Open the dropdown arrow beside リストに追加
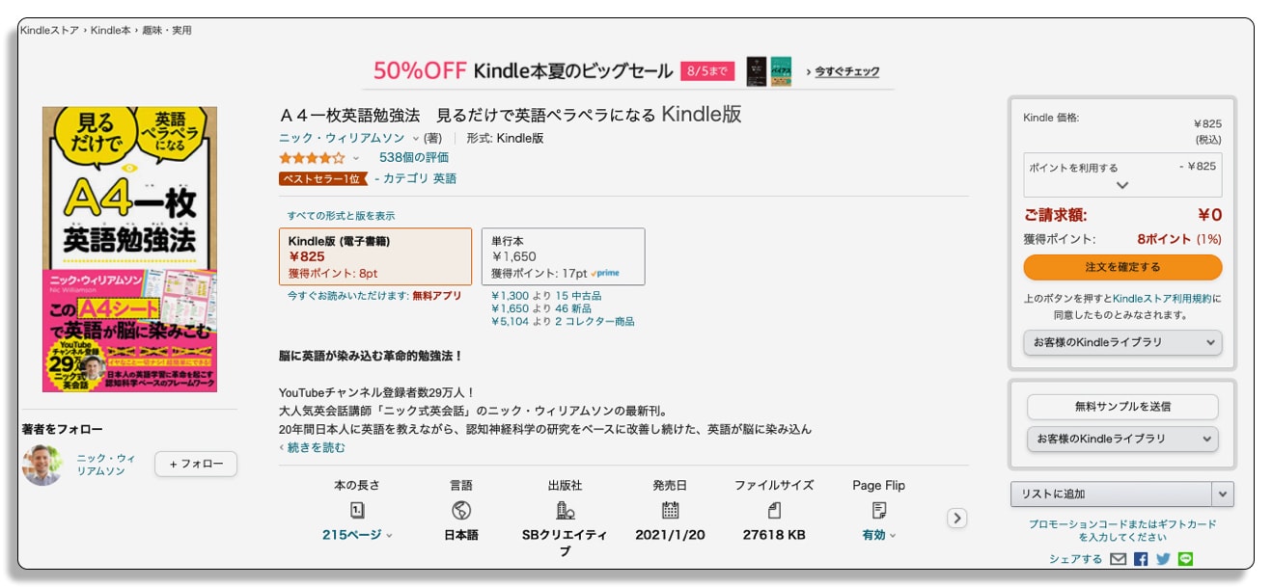The image size is (1272, 587). coord(1224,494)
